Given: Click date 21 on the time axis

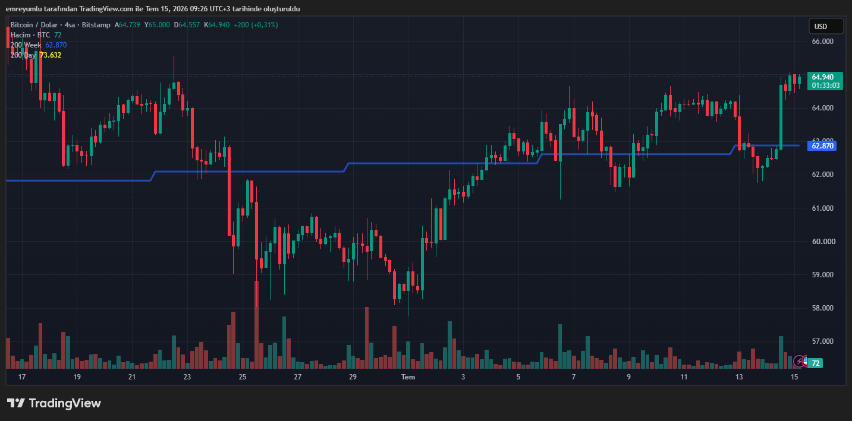Looking at the screenshot, I should [132, 377].
